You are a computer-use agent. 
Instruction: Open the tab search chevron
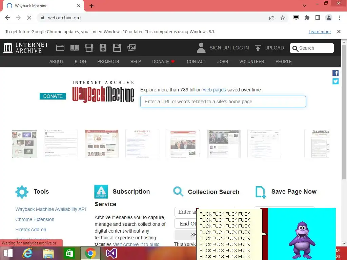305,5
